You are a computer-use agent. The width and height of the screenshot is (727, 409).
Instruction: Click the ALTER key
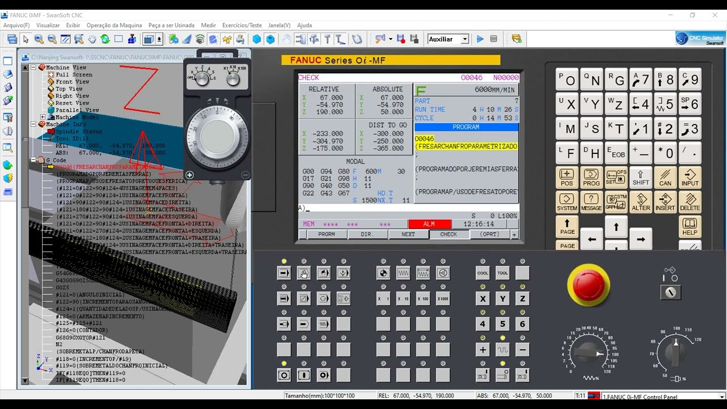coord(641,202)
